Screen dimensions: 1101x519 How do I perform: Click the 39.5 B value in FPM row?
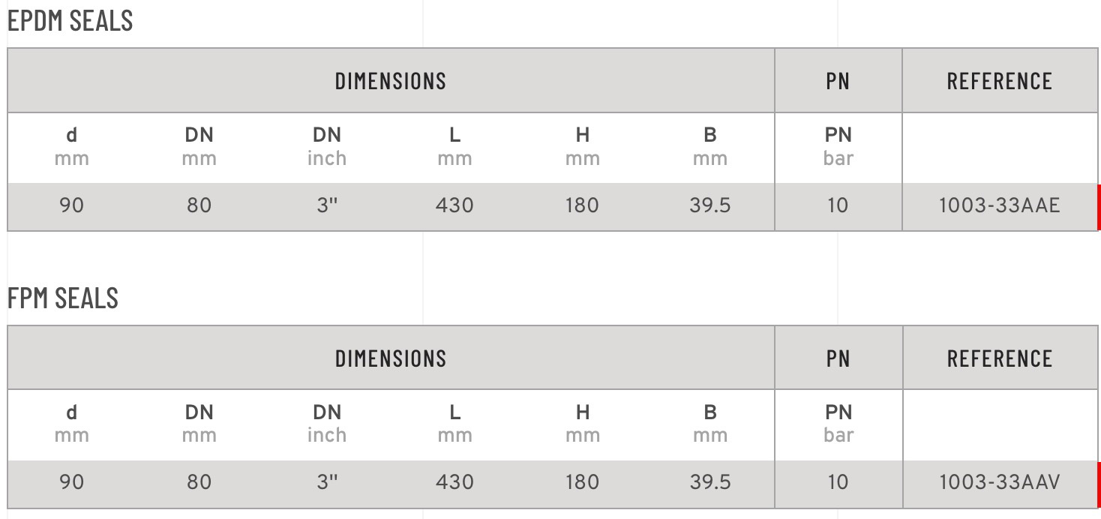click(x=709, y=482)
